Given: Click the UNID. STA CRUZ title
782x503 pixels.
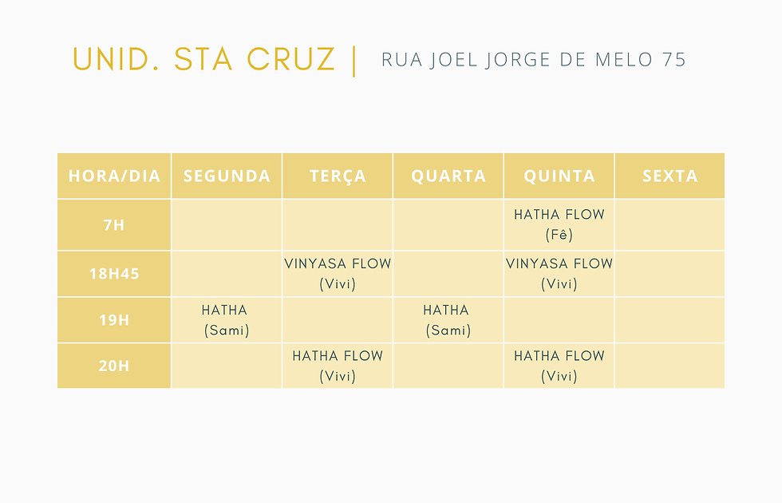Looking at the screenshot, I should pyautogui.click(x=204, y=59).
